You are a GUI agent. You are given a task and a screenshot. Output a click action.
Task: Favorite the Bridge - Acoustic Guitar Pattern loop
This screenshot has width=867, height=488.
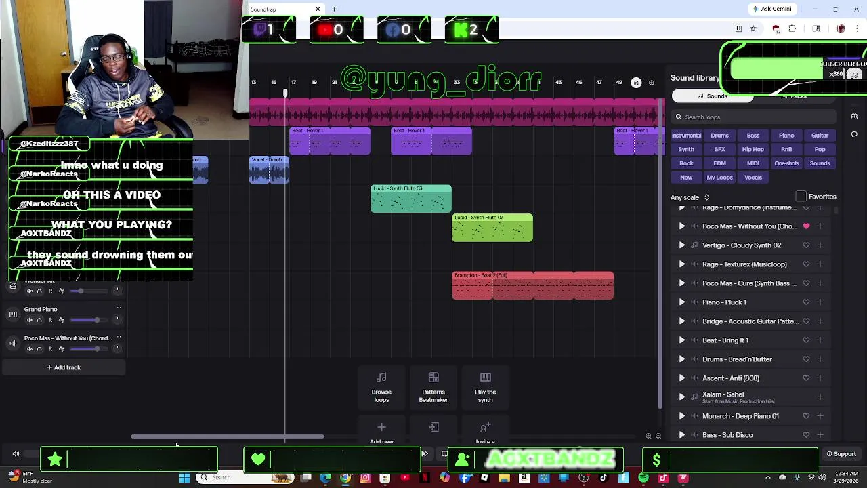tap(806, 321)
